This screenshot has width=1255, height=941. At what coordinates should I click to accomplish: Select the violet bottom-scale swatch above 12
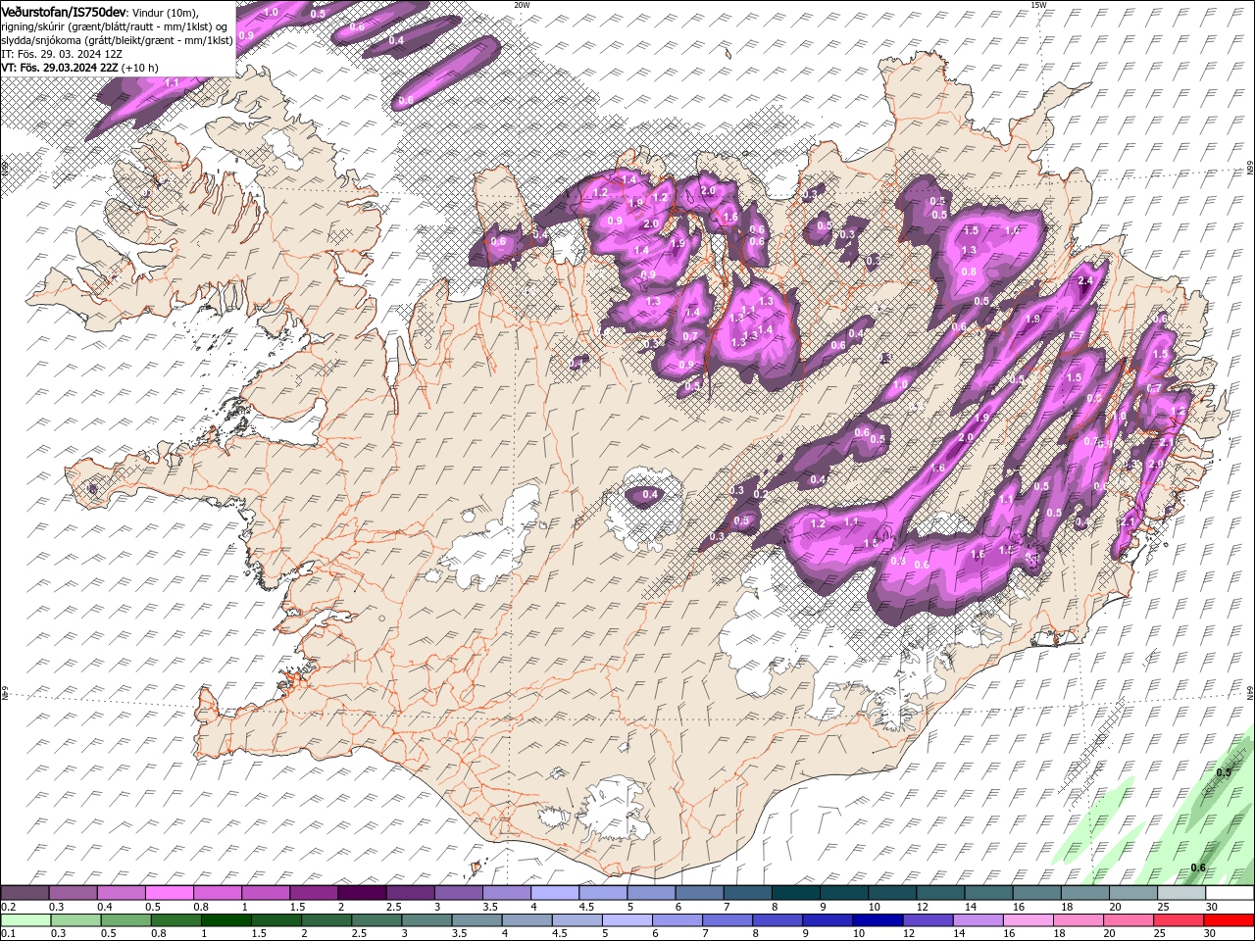[x=927, y=920]
